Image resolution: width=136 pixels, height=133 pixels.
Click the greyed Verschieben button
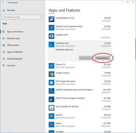point(86,58)
